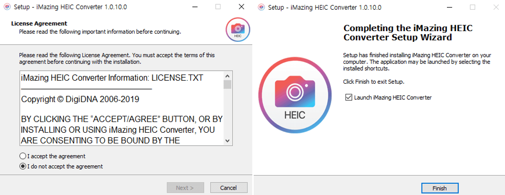Select "I accept the agreement" radio button
The height and width of the screenshot is (195, 505).
[x=22, y=157]
